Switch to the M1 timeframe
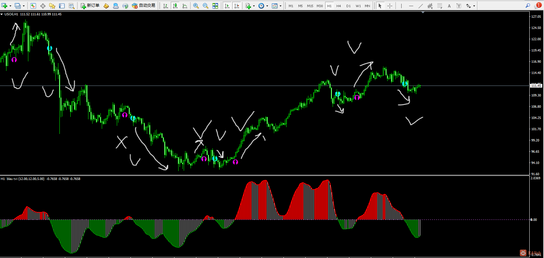This screenshot has height=258, width=544. click(x=291, y=6)
